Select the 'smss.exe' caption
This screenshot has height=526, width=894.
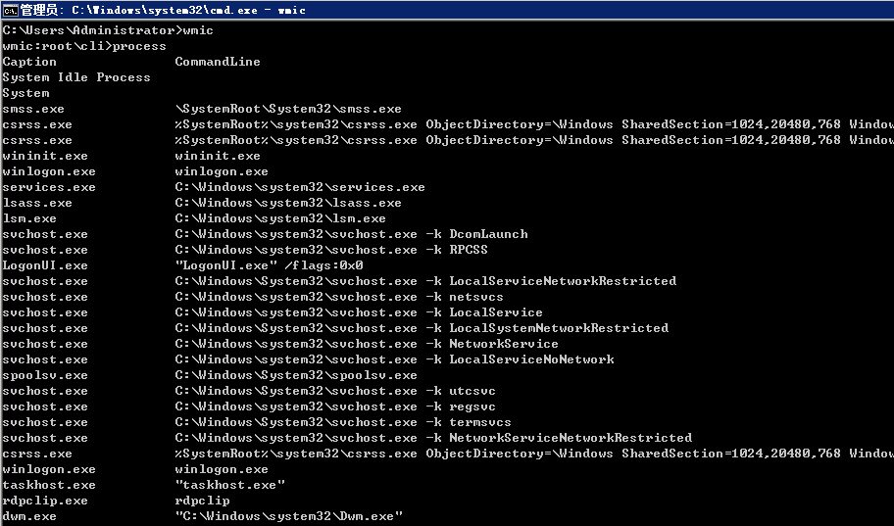33,109
